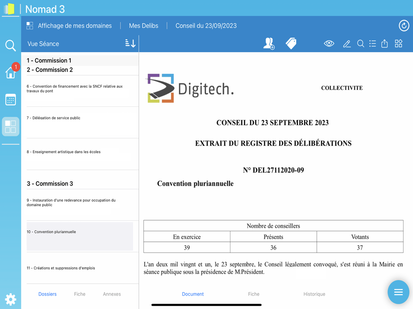Open the tags icon in toolbar

[291, 43]
